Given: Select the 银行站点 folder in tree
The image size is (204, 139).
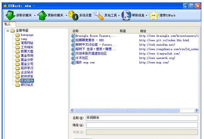Looking at the screenshot, I should click(x=27, y=85).
